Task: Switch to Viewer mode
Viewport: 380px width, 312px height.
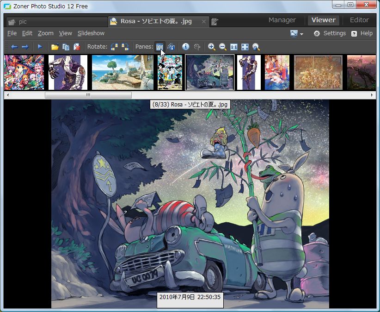Action: tap(324, 20)
